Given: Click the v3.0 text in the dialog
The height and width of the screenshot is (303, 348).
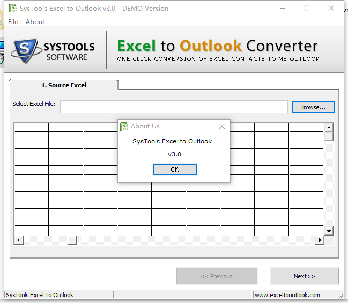Looking at the screenshot, I should pyautogui.click(x=174, y=154).
